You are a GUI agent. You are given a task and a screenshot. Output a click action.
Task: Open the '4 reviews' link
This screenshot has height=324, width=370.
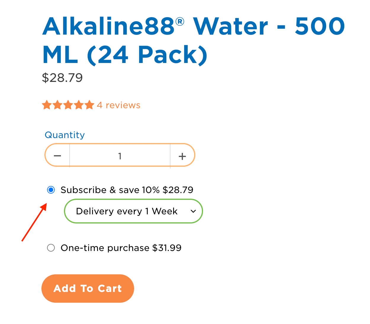pyautogui.click(x=118, y=105)
